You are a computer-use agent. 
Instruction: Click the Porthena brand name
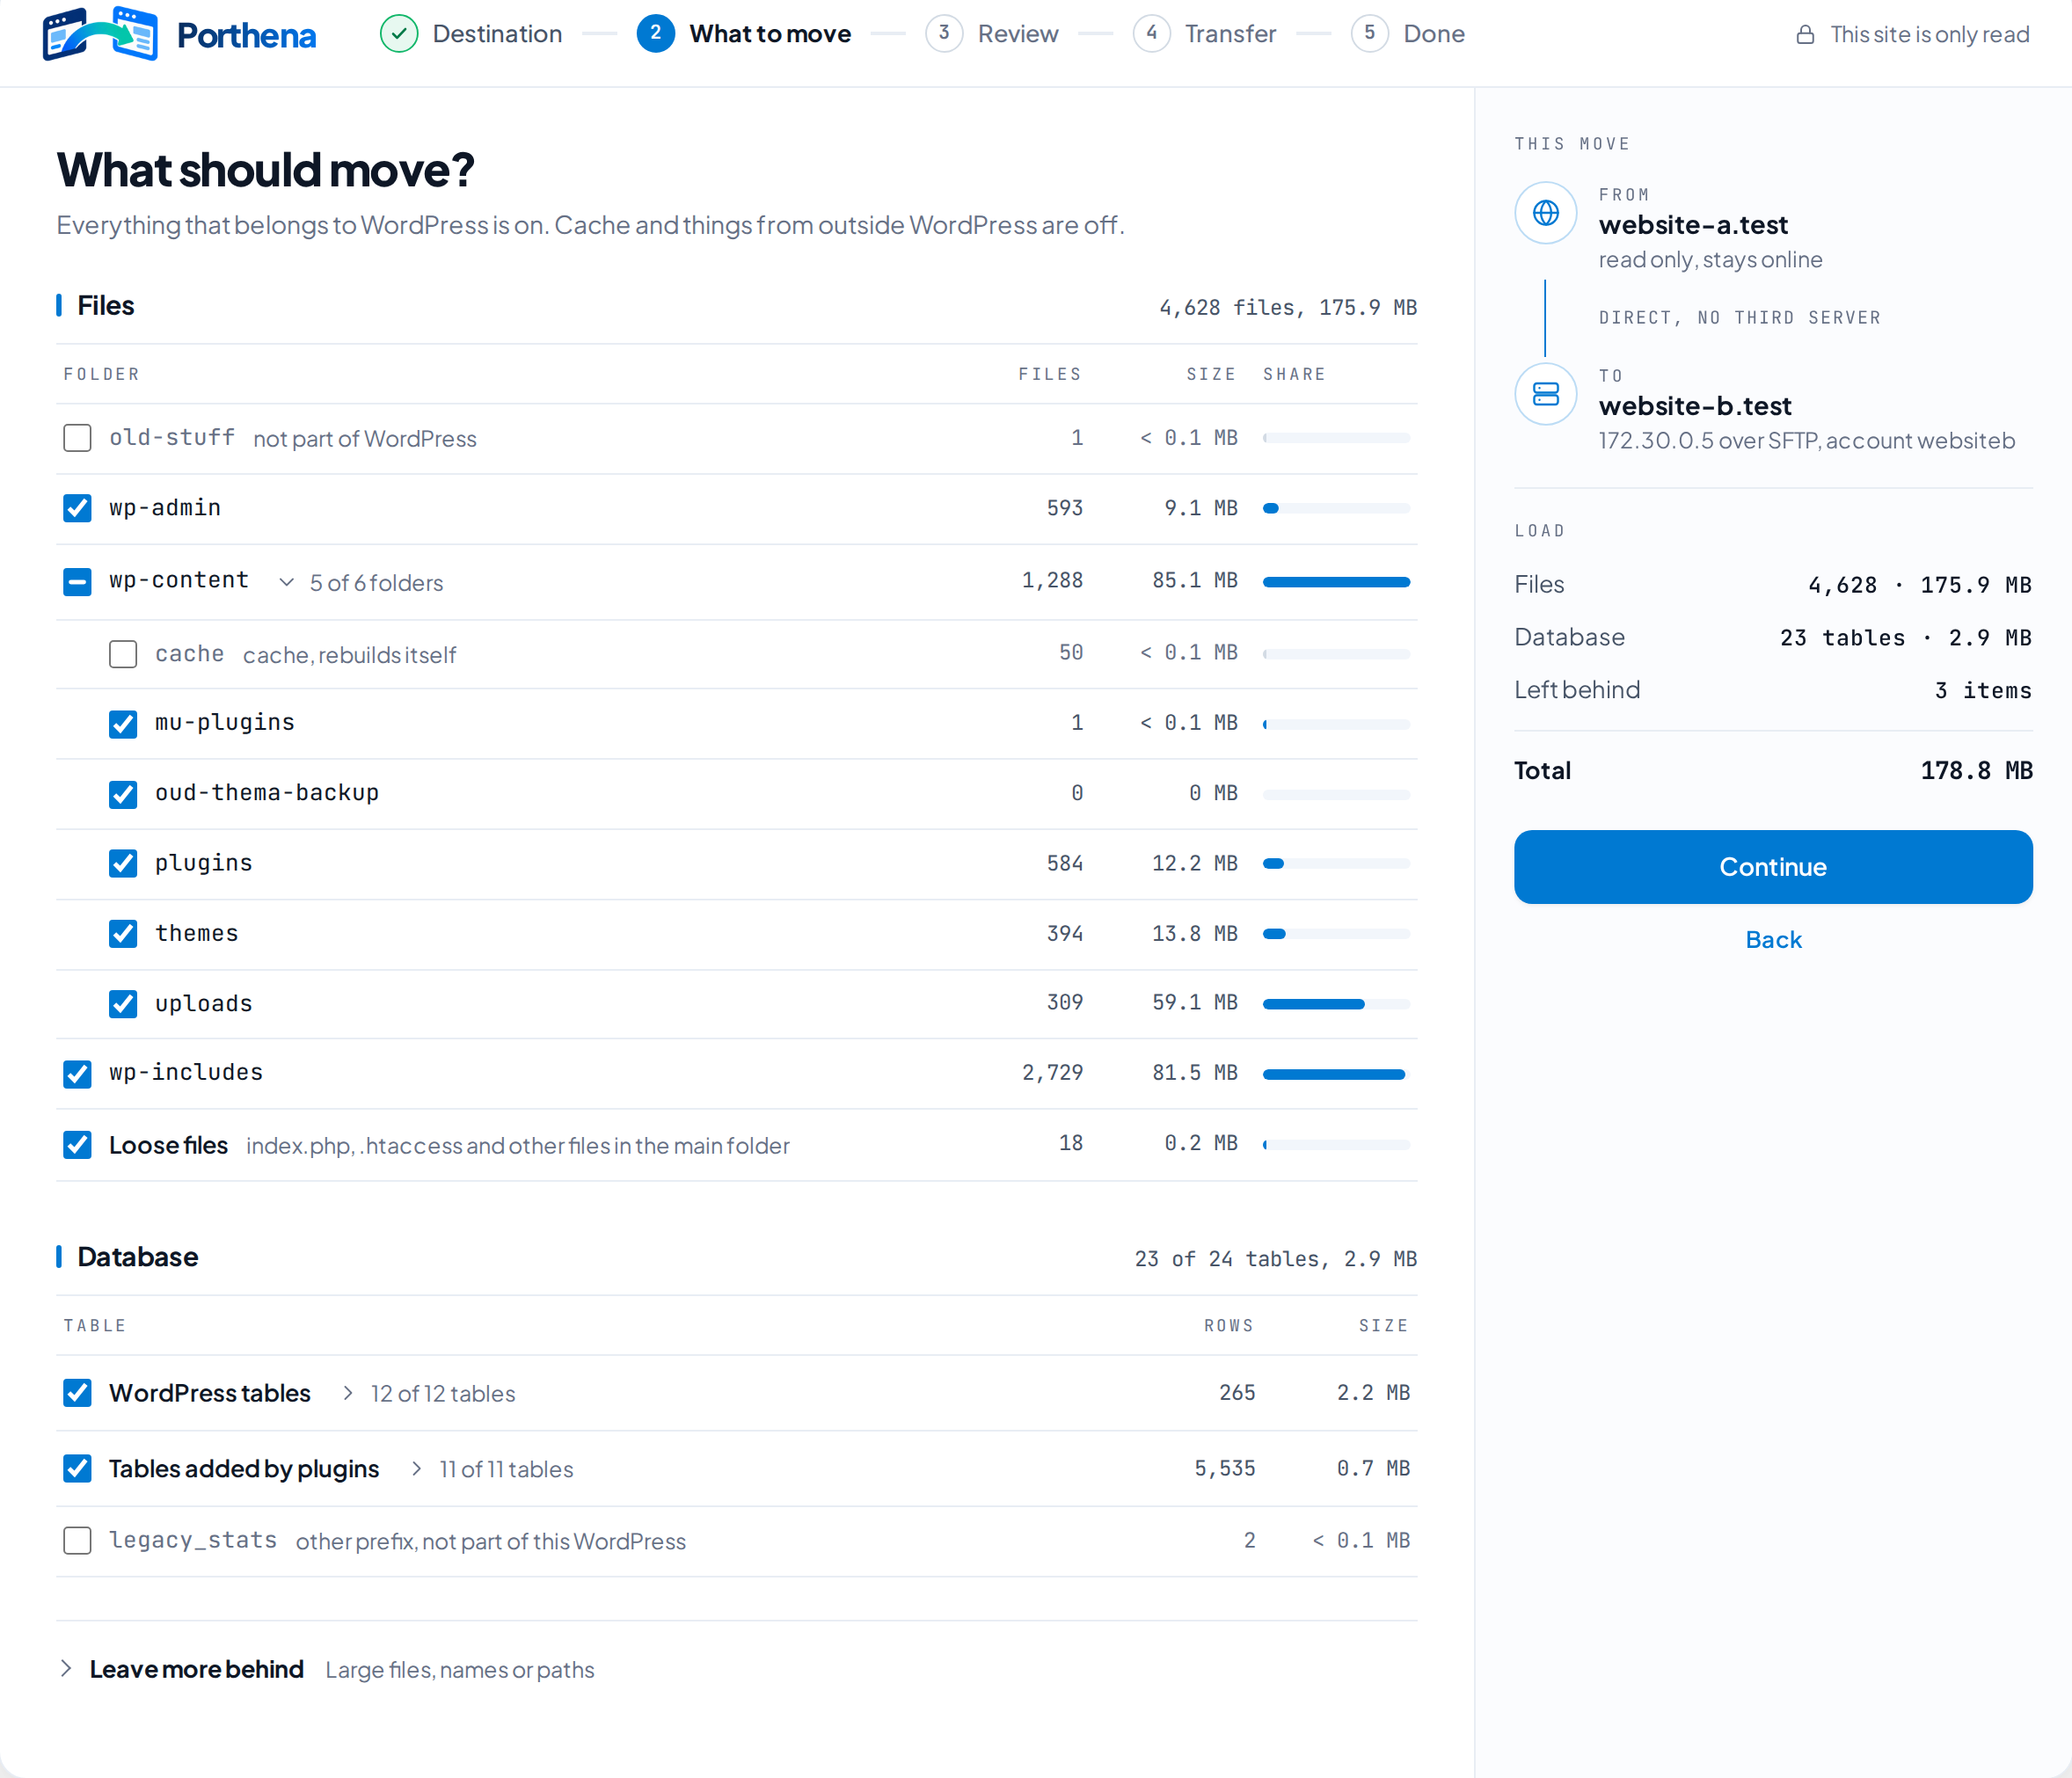click(x=246, y=36)
